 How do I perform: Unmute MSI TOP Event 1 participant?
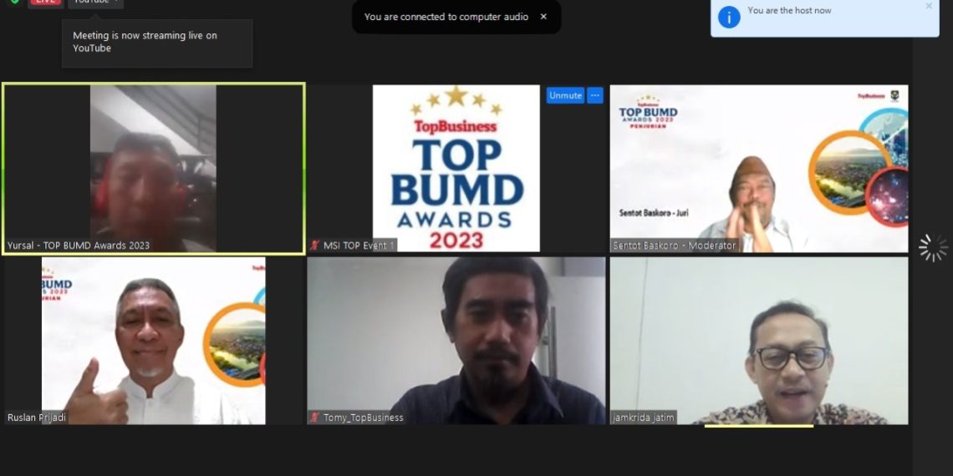[x=565, y=95]
